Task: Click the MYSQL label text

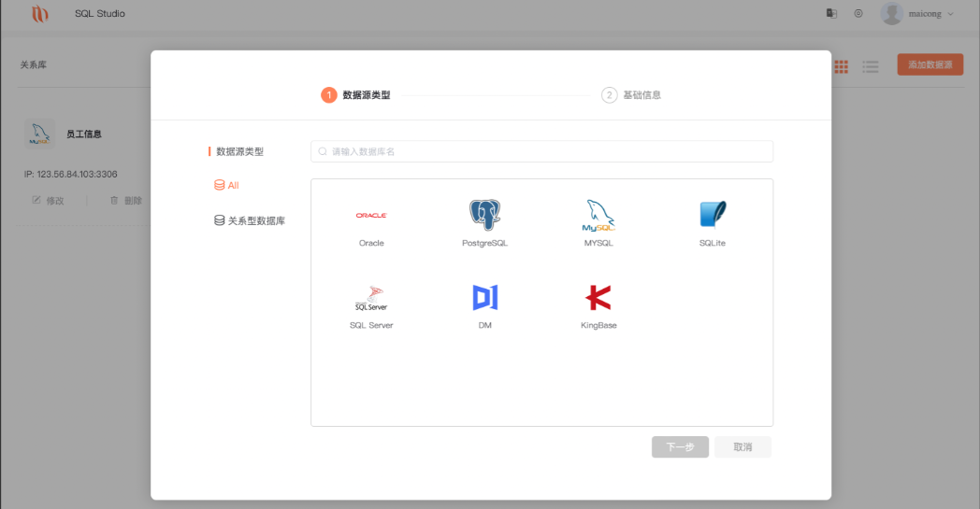Action: 598,243
